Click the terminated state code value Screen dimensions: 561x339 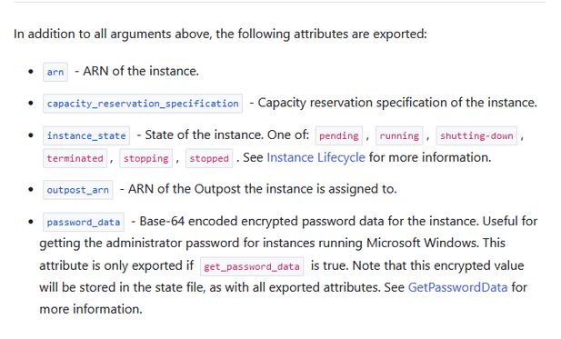point(75,158)
